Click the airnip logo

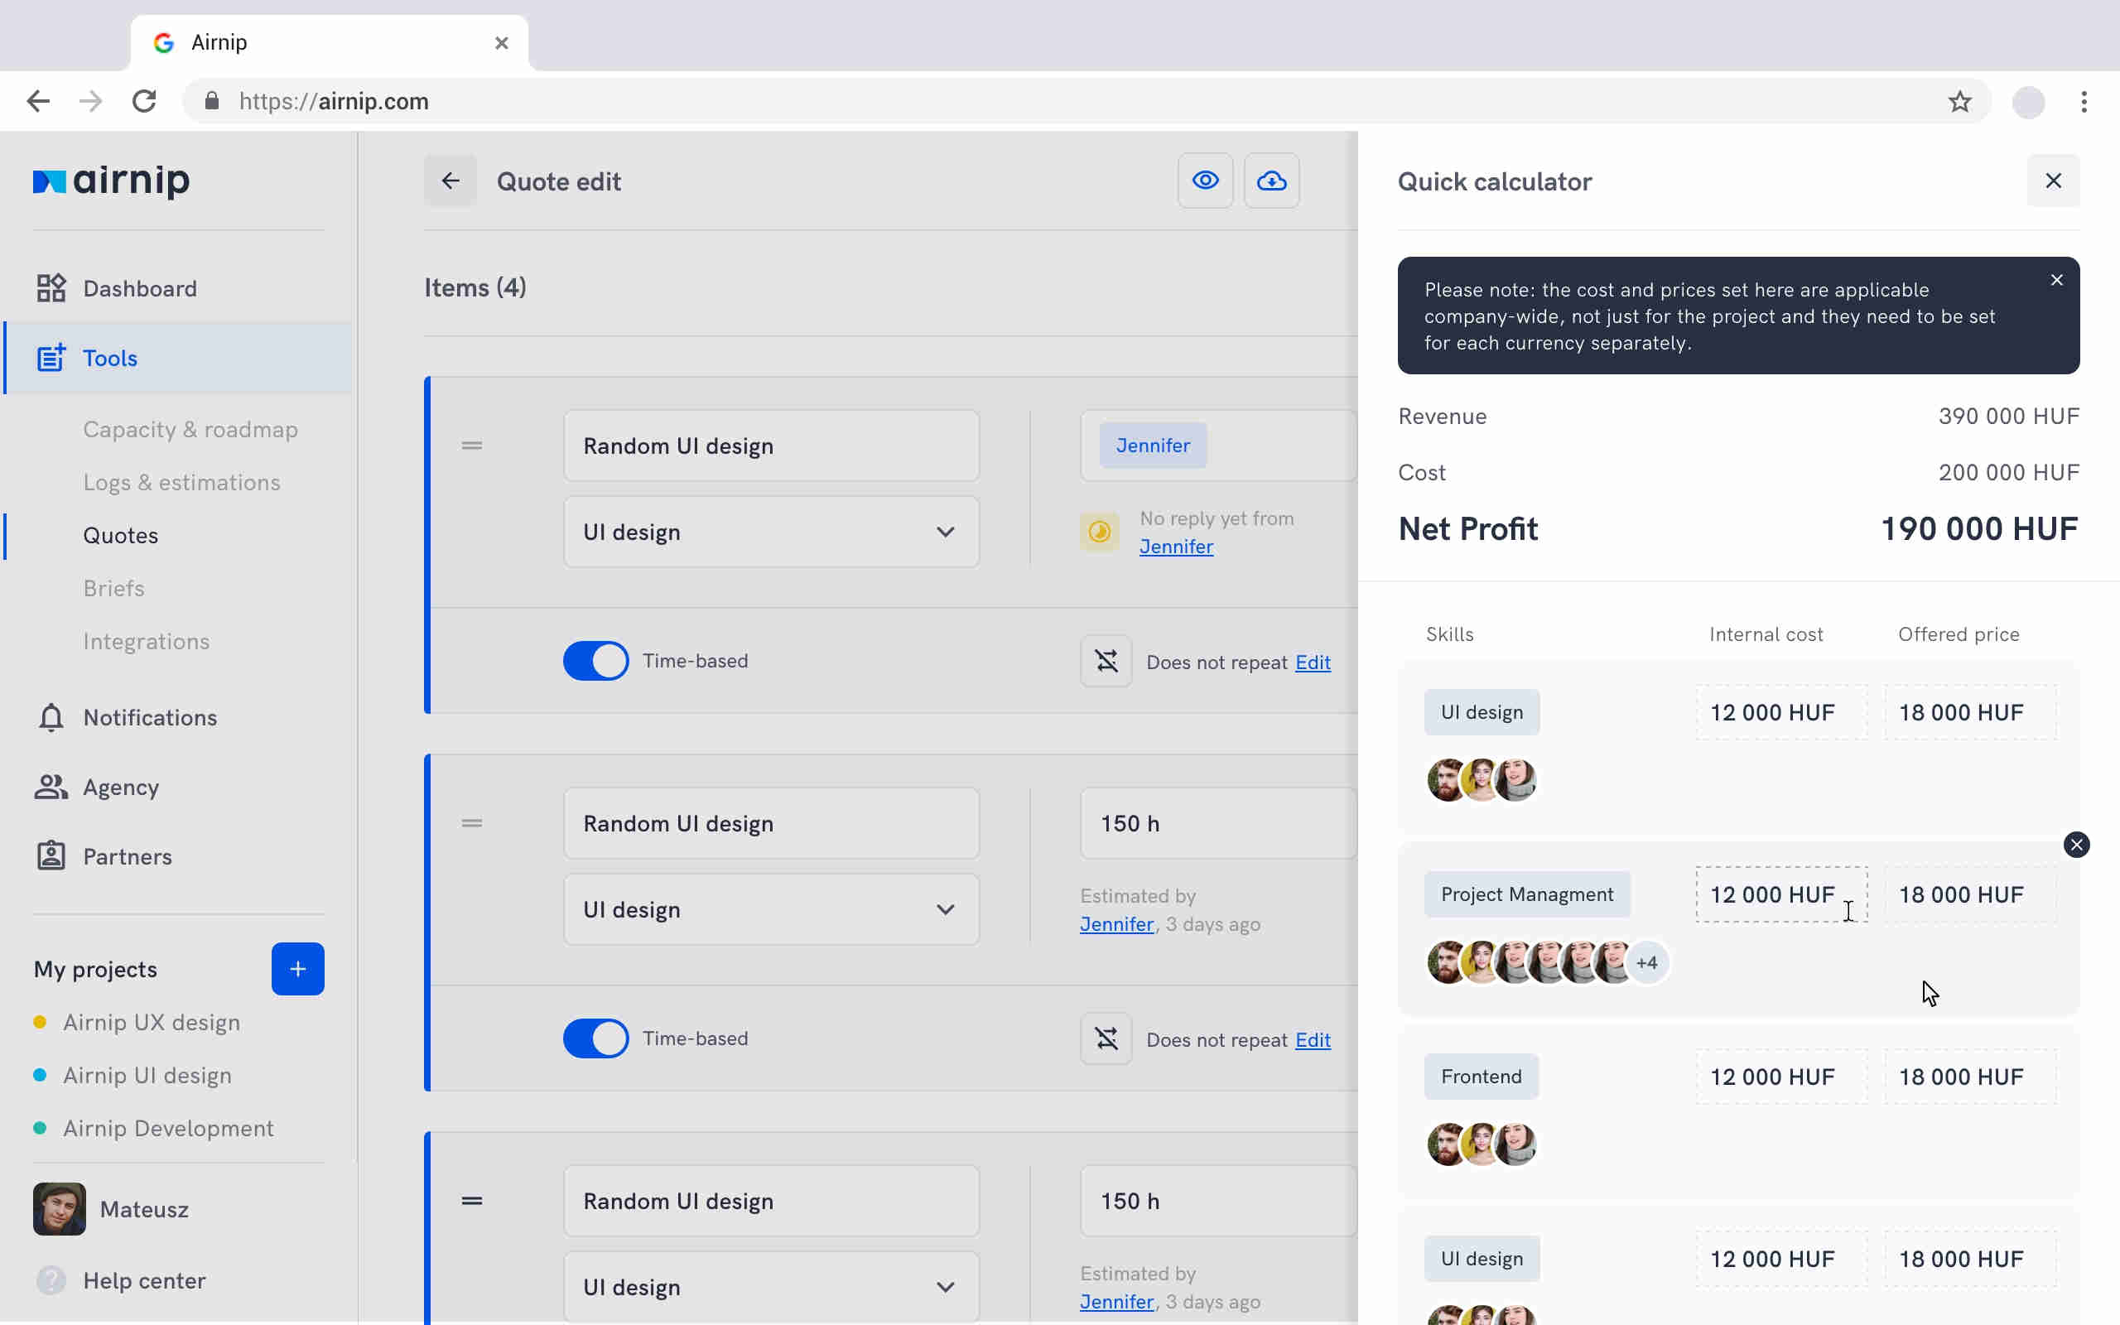(111, 181)
